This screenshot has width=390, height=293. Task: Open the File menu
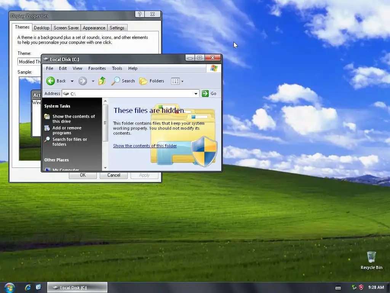(50, 68)
